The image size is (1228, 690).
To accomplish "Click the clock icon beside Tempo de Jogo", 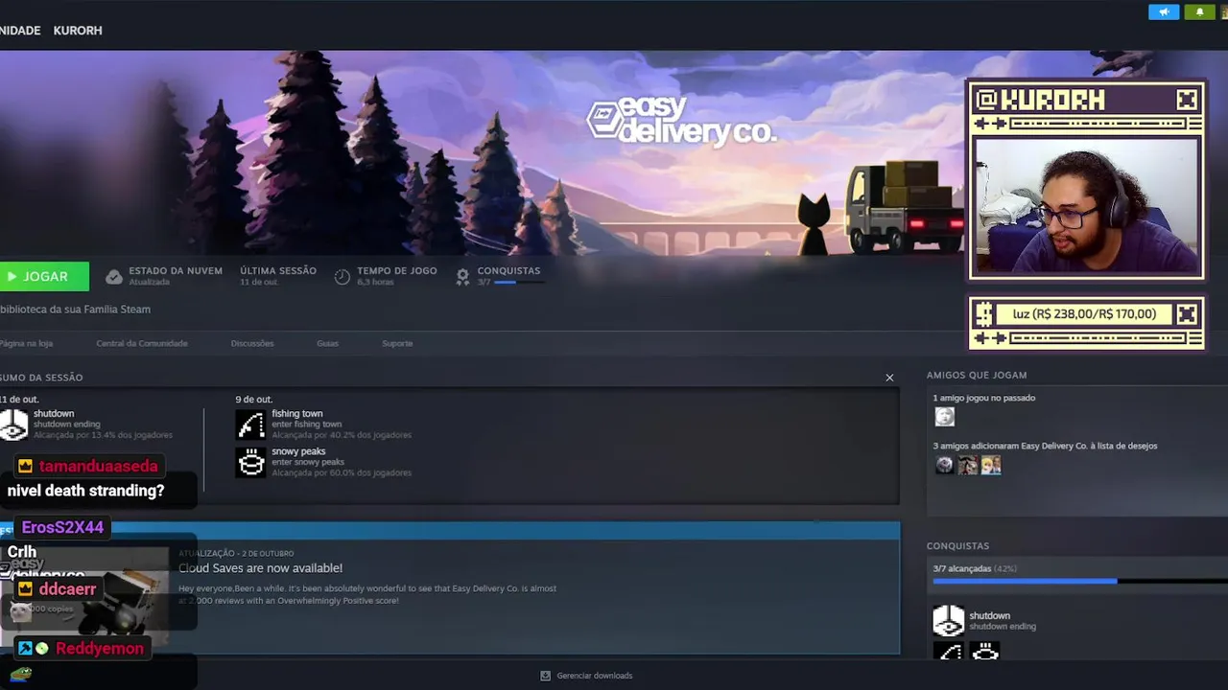I will [342, 277].
